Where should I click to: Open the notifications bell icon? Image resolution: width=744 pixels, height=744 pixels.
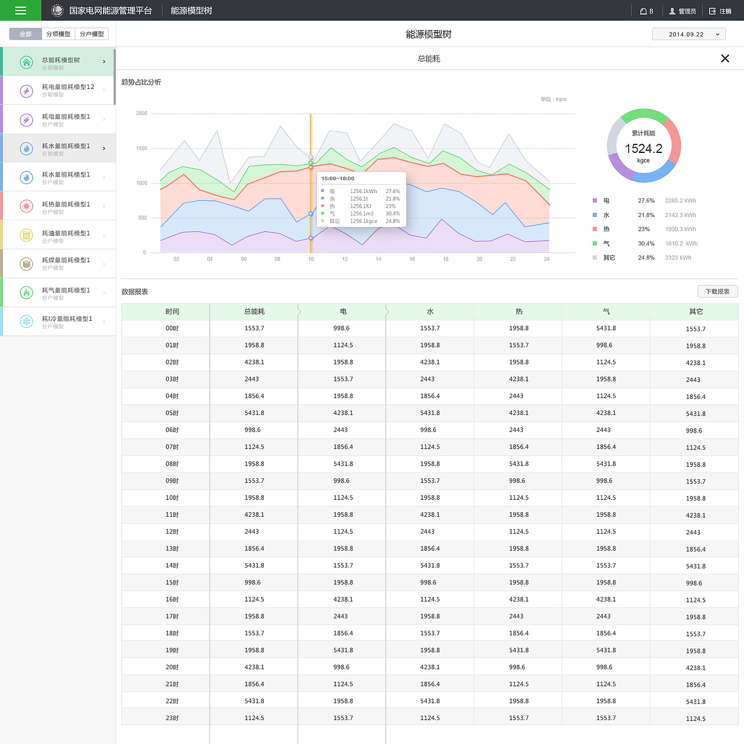coord(643,11)
